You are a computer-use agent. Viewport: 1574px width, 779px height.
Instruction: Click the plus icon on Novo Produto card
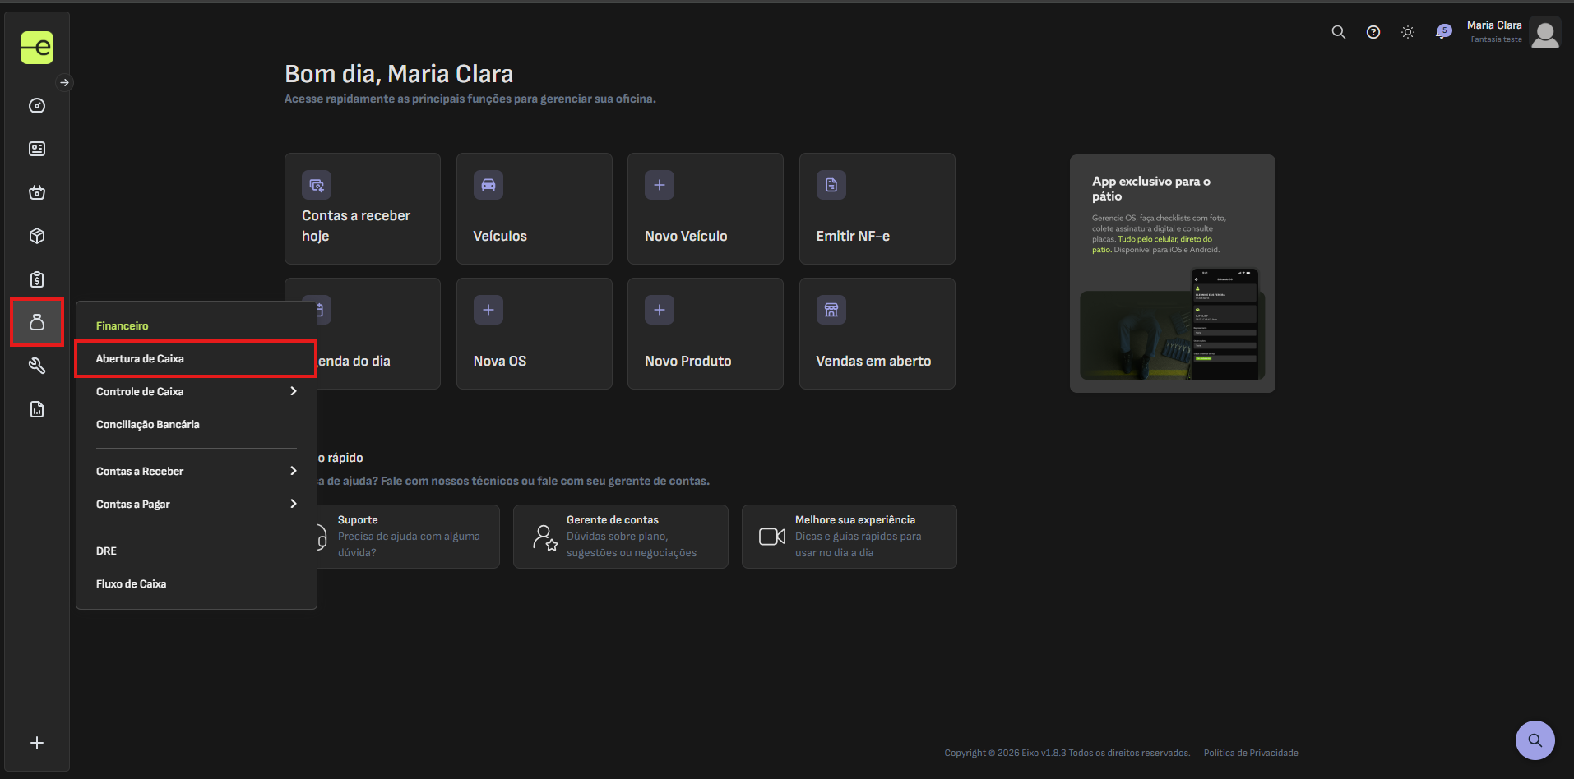point(660,310)
